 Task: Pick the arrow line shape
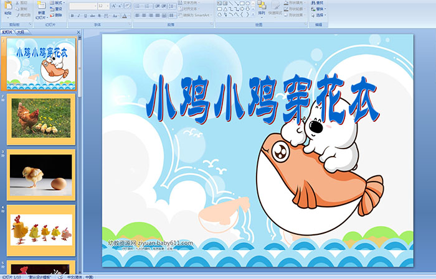(x=236, y=3)
